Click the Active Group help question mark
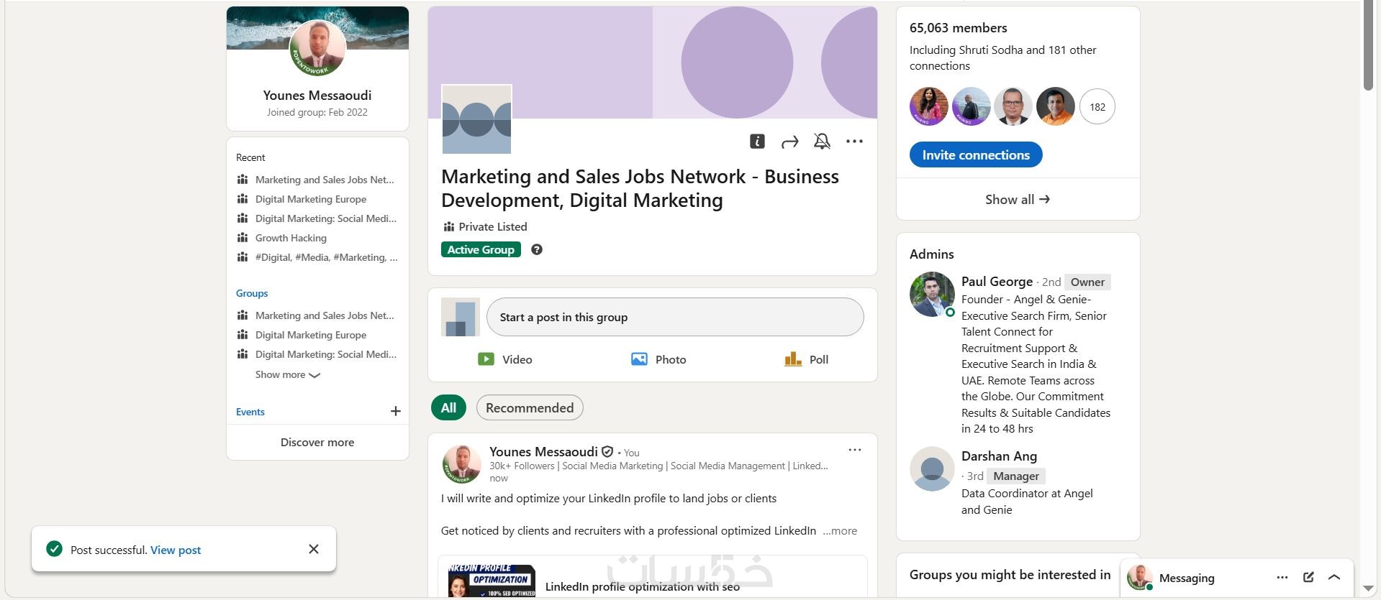 coord(537,249)
